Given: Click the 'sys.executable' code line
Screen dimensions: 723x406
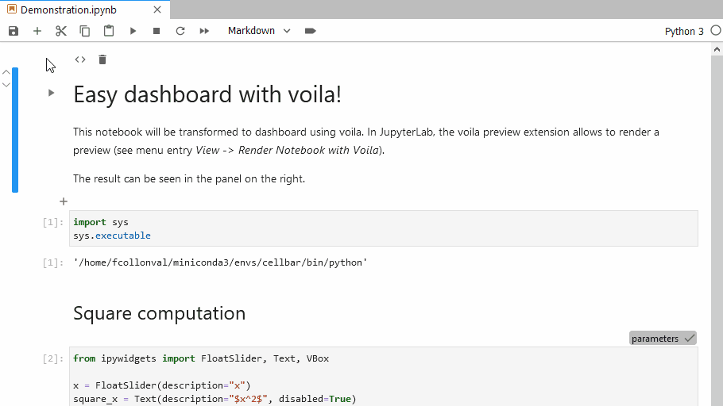Looking at the screenshot, I should click(111, 236).
